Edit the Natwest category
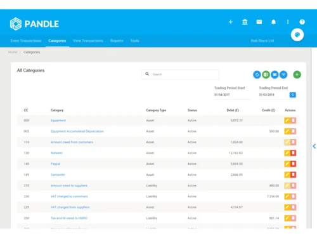Image resolution: width=317 pixels, height=238 pixels. 287,153
